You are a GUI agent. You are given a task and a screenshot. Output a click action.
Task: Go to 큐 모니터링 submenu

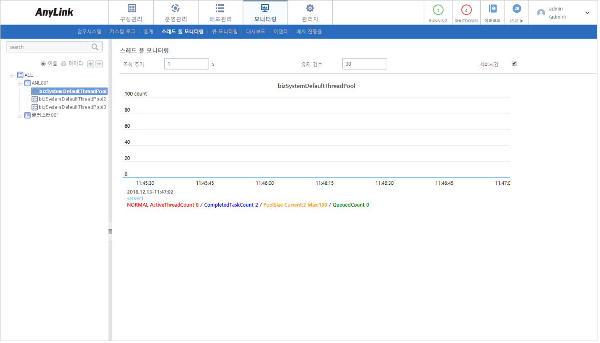[x=225, y=31]
